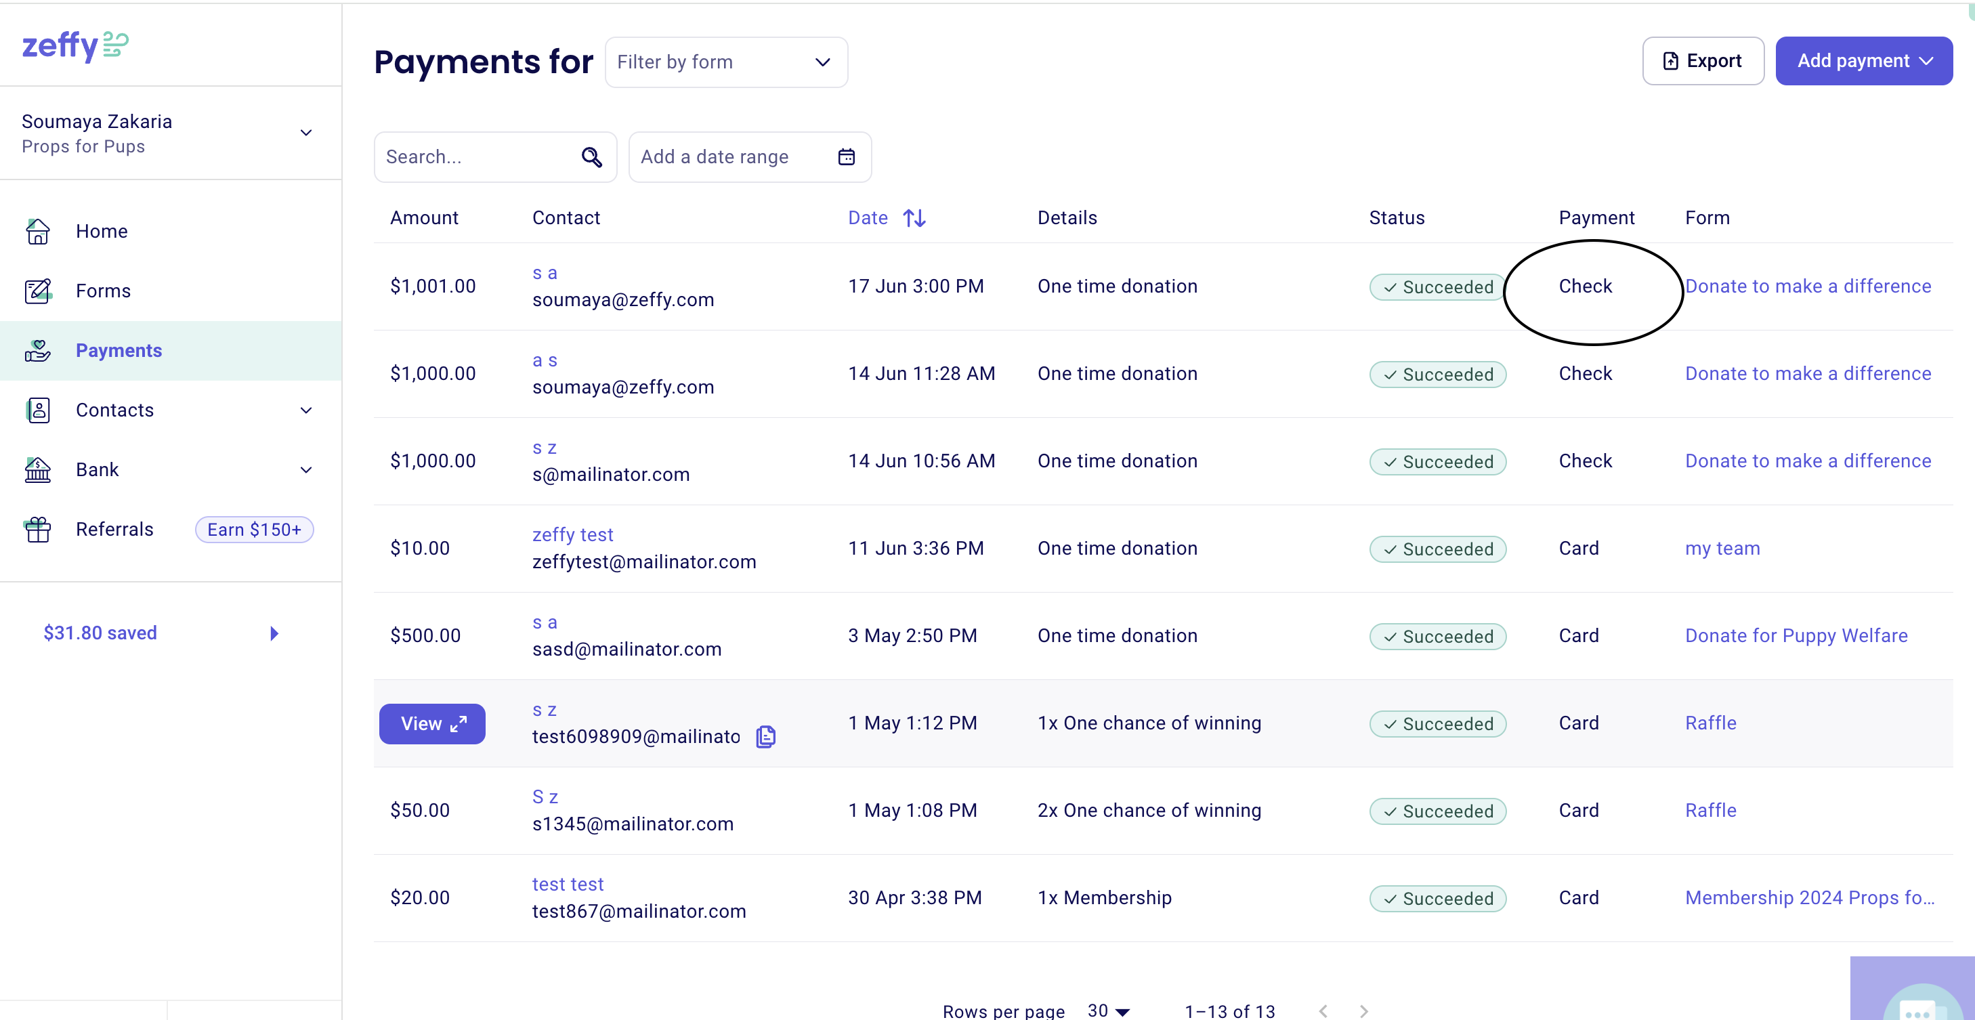Image resolution: width=1975 pixels, height=1020 pixels.
Task: Click the Payments heart-in-hand icon
Action: pyautogui.click(x=37, y=350)
